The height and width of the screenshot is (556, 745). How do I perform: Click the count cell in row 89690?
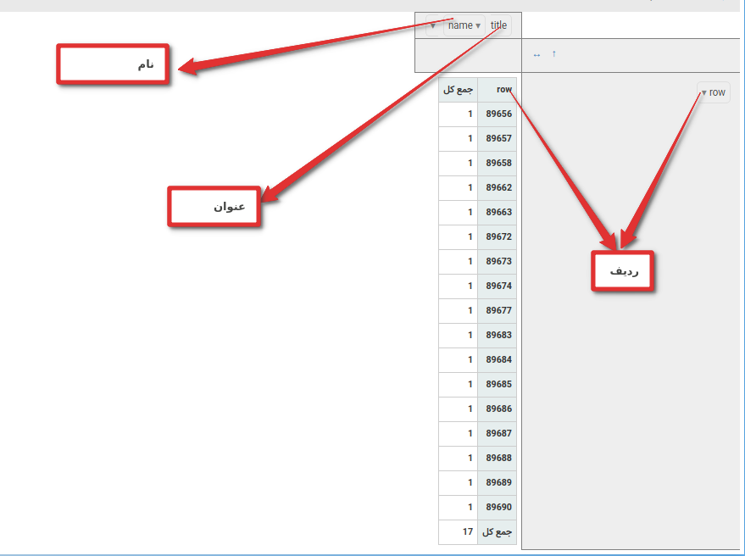pyautogui.click(x=458, y=508)
